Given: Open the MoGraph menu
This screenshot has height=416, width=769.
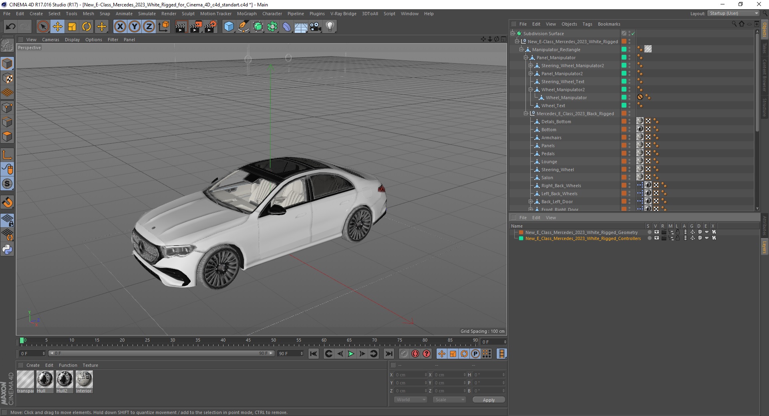Looking at the screenshot, I should coord(247,14).
